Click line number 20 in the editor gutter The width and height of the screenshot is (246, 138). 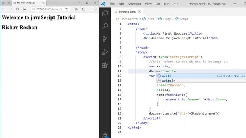pos(120,113)
